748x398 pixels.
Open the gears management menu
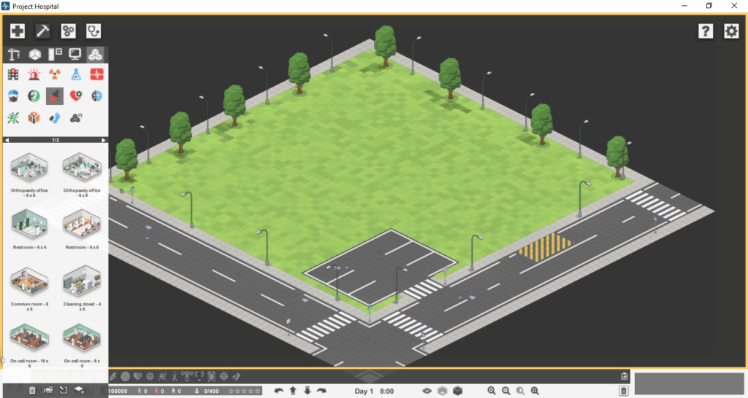(68, 31)
